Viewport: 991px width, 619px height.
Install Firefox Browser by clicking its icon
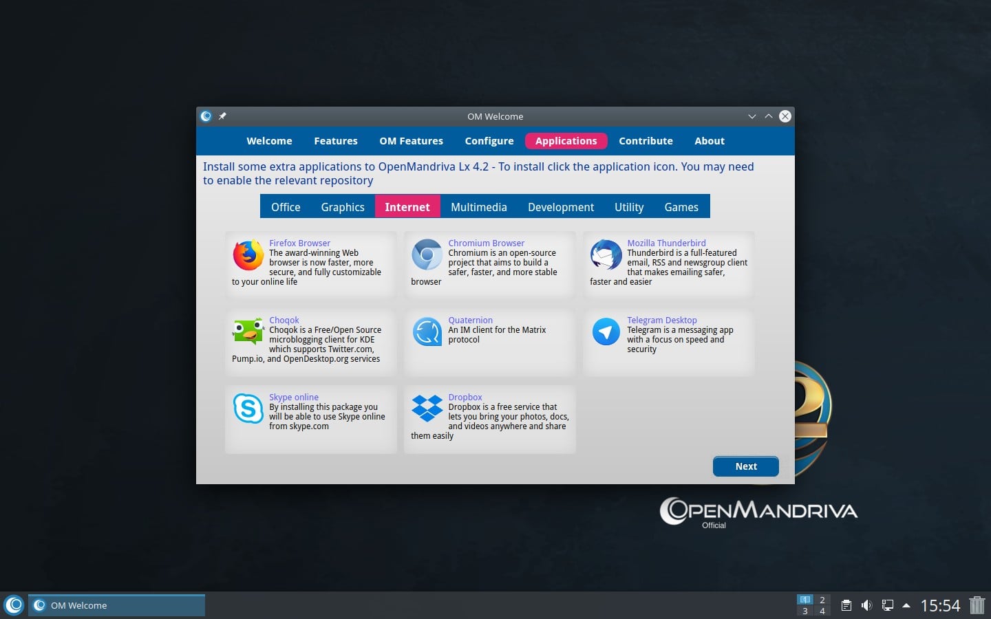(248, 256)
